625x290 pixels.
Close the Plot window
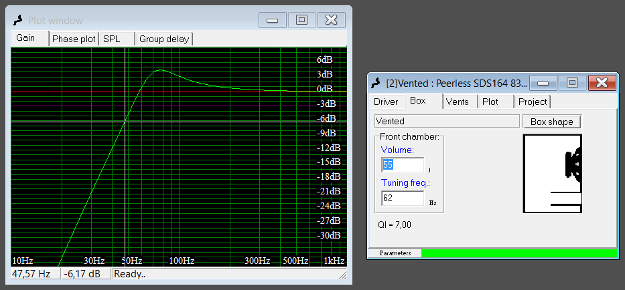331,19
